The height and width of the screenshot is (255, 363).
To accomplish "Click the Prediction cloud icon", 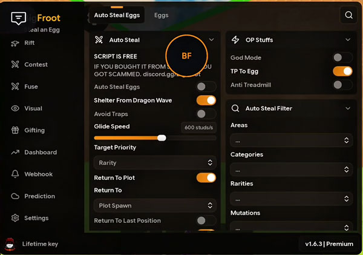I will pyautogui.click(x=15, y=196).
